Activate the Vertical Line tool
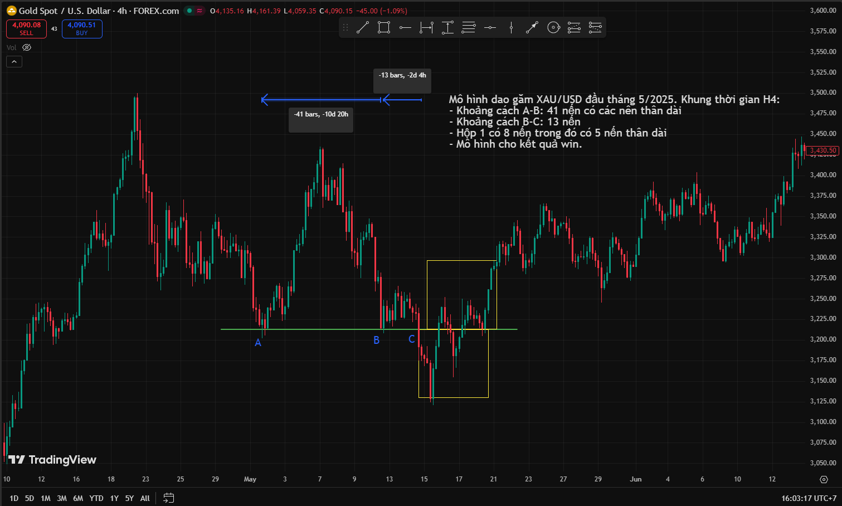Viewport: 842px width, 506px height. 511,27
